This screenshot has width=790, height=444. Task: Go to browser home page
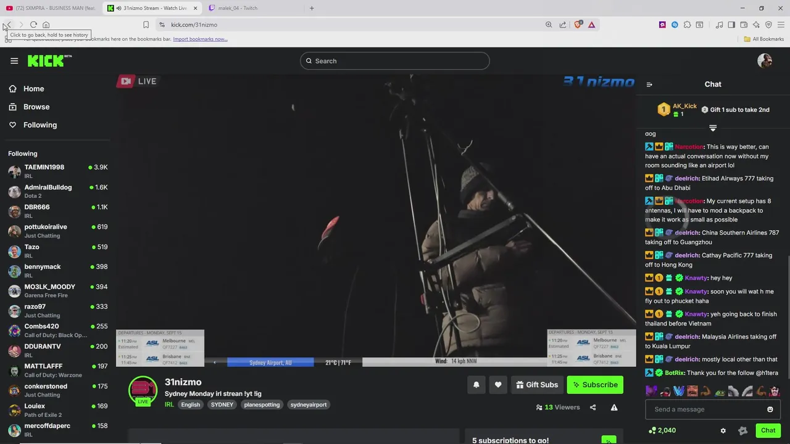pyautogui.click(x=46, y=25)
